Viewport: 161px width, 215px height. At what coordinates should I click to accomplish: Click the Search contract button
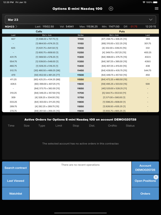pyautogui.click(x=16, y=168)
